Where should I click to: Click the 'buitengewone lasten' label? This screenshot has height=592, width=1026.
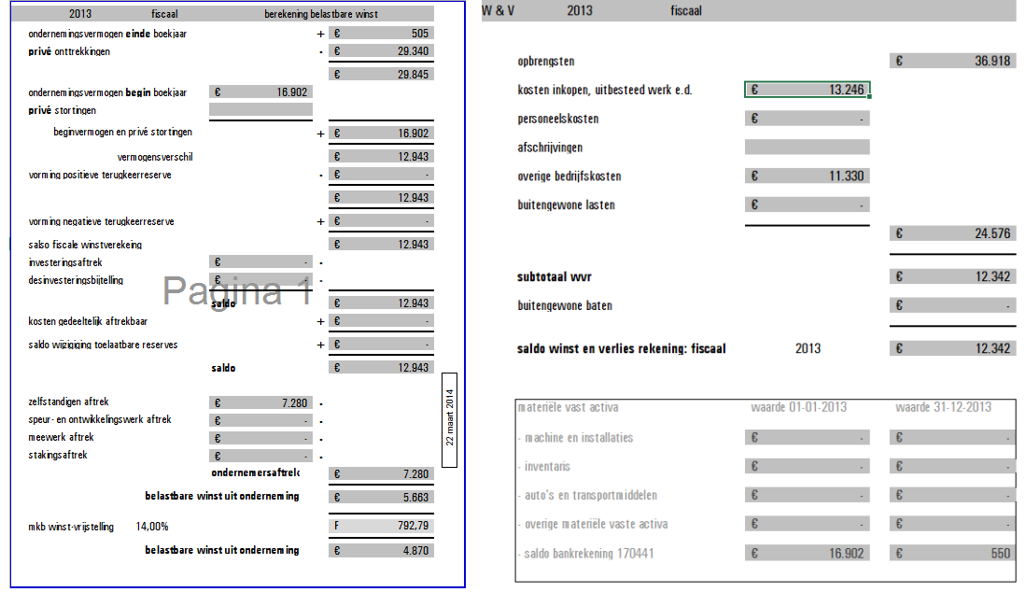(567, 204)
